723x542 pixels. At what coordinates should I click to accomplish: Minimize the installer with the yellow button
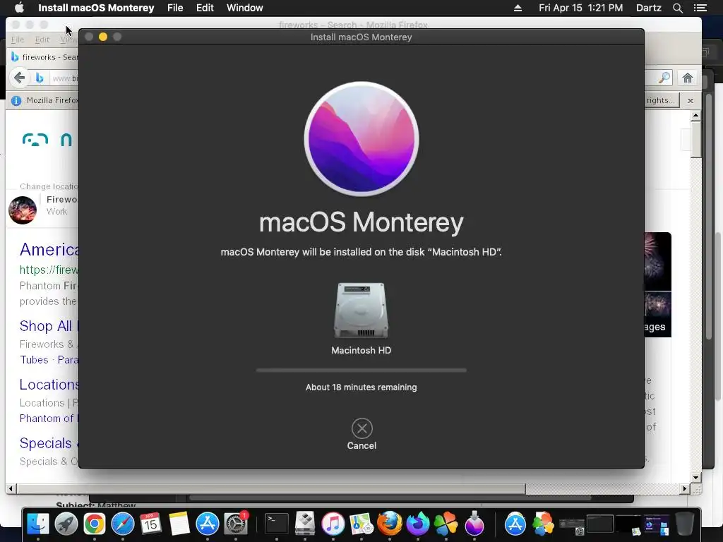pos(103,37)
